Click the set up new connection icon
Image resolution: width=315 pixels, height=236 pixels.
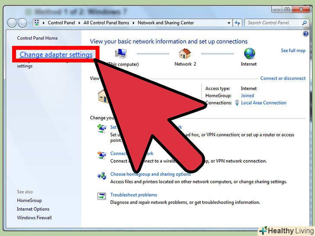coord(102,129)
